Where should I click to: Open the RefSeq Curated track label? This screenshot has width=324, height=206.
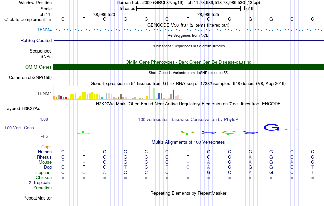(36, 40)
